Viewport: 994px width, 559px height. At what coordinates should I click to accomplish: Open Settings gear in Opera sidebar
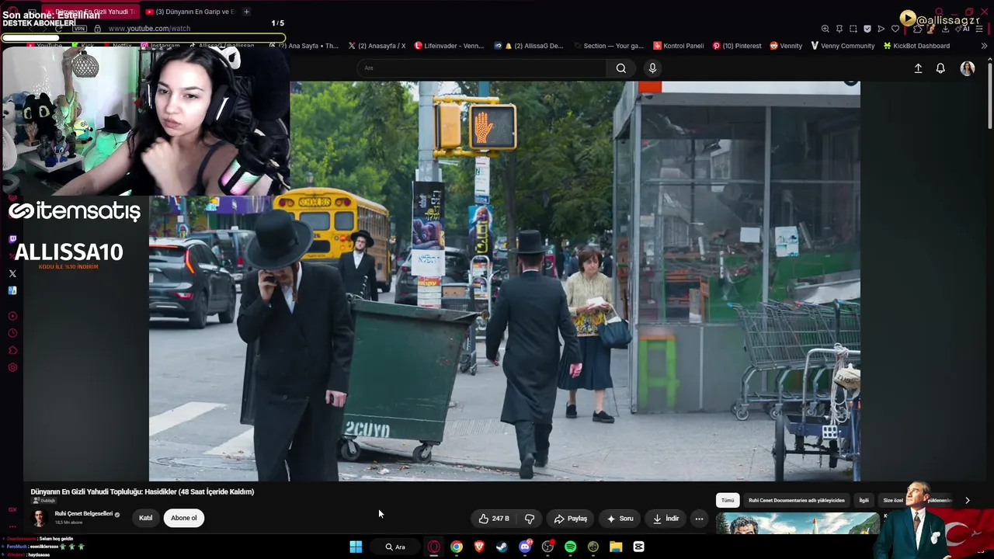coord(12,367)
